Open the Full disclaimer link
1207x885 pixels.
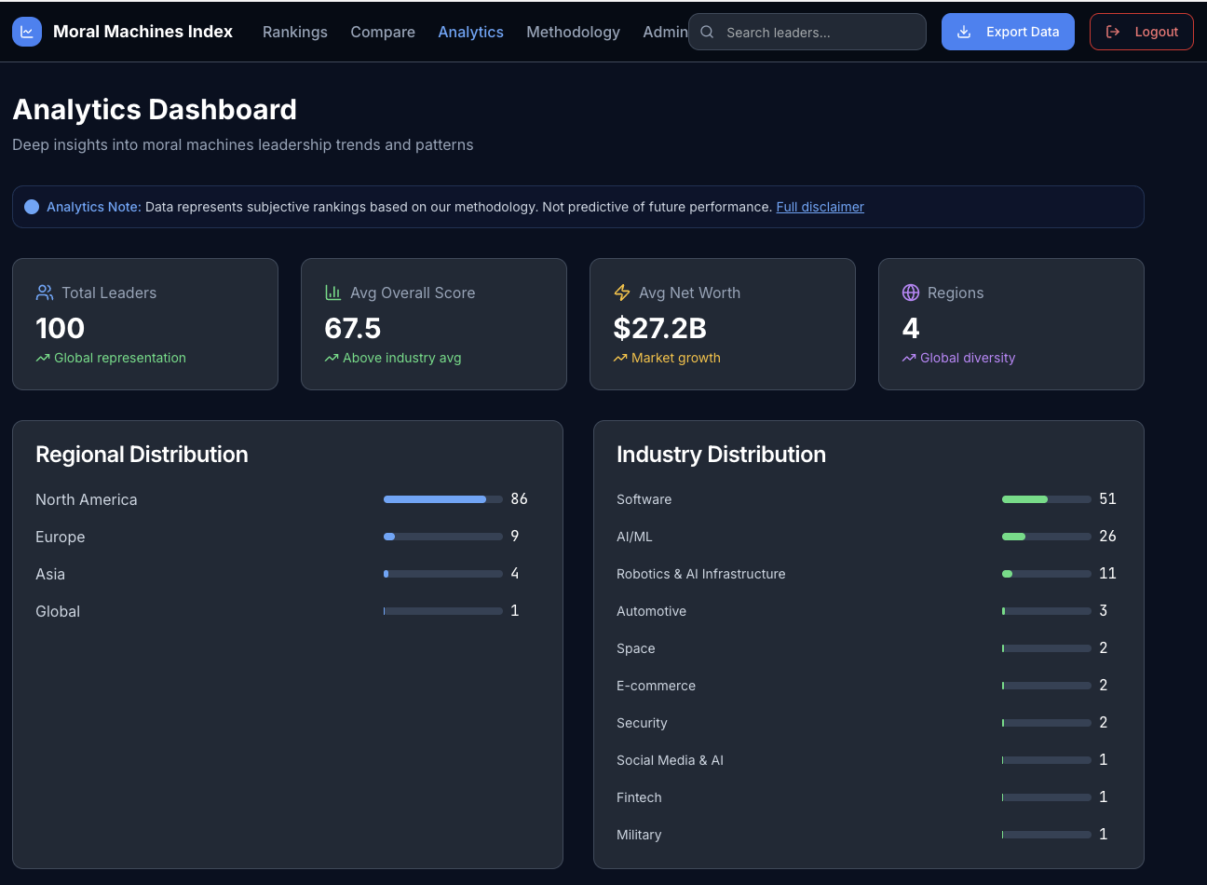820,207
